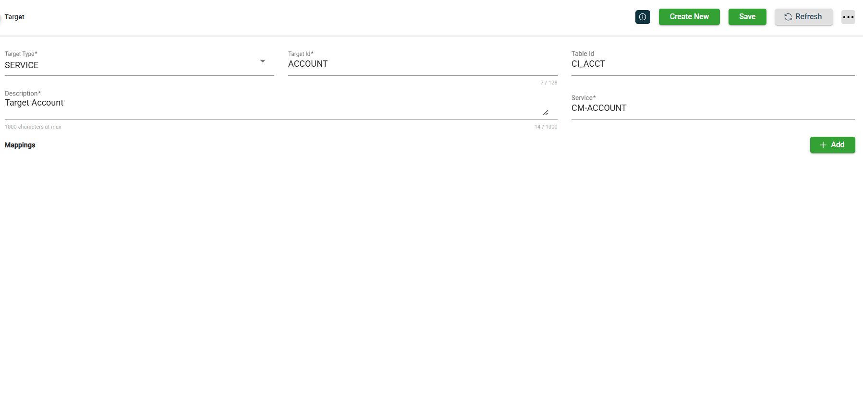Click the "1000 characters at max" hint

(33, 127)
